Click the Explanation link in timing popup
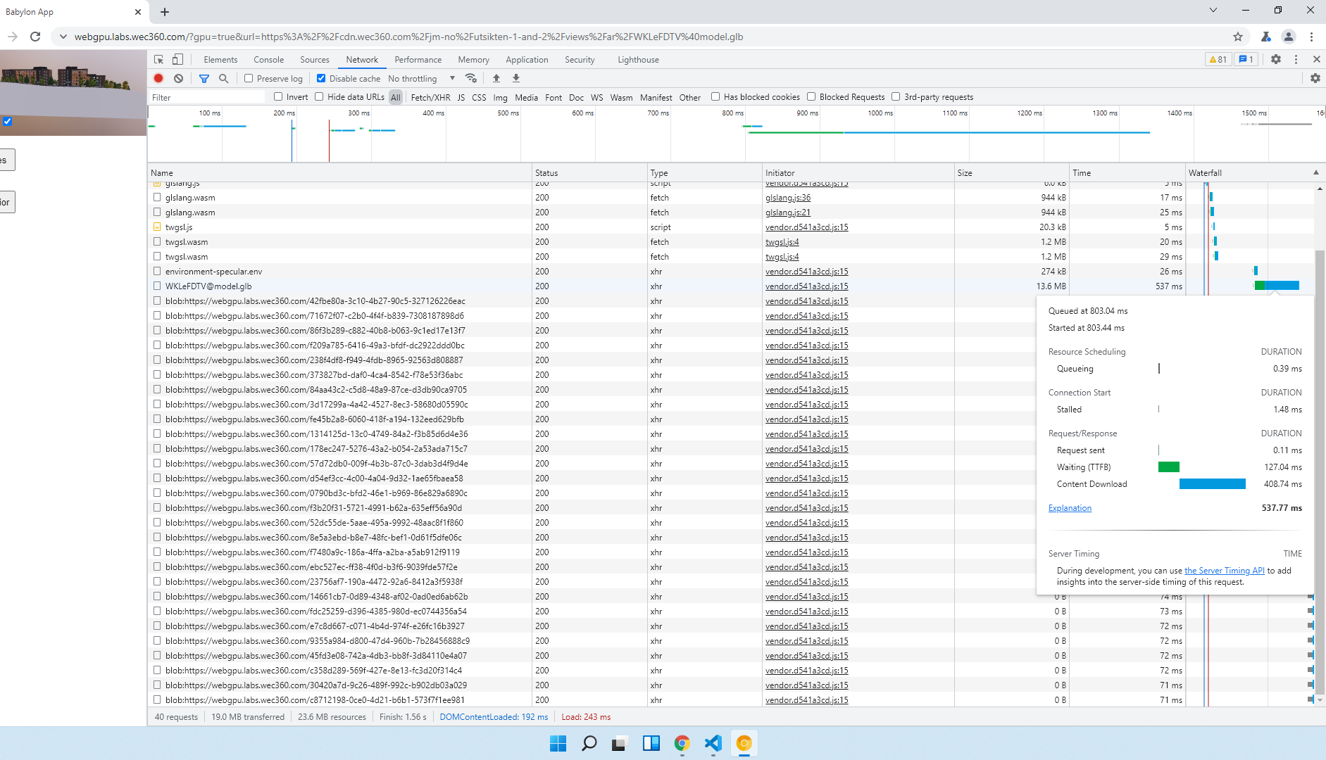The width and height of the screenshot is (1326, 760). tap(1069, 508)
